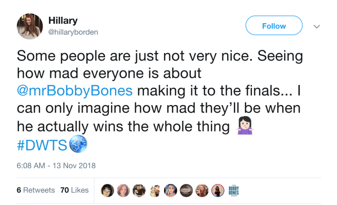The width and height of the screenshot is (337, 205).
Task: Open the @hillaryborden handle link
Action: (x=73, y=32)
